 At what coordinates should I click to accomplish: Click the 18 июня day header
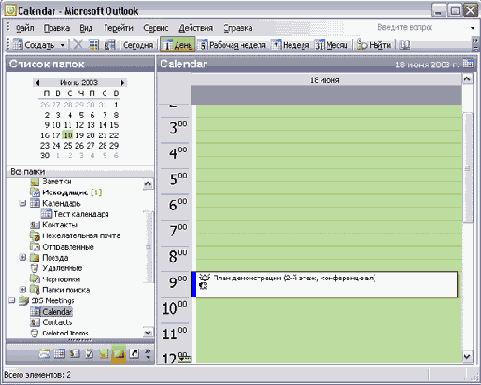pyautogui.click(x=326, y=80)
